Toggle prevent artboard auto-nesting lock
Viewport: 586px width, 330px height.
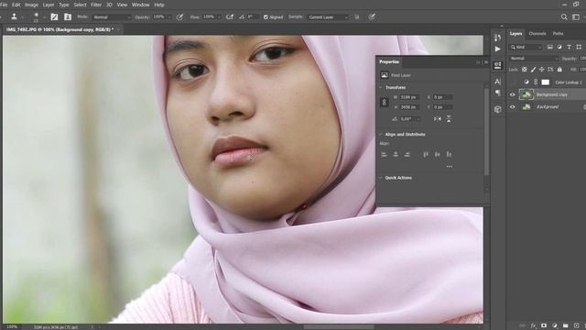(550, 70)
